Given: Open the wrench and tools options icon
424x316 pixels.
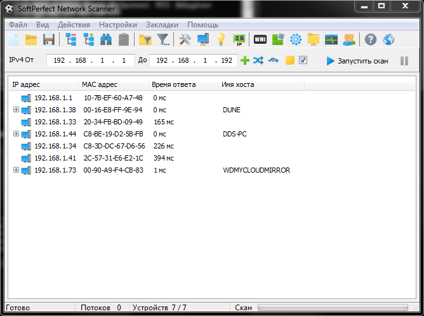Looking at the screenshot, I should [x=185, y=40].
